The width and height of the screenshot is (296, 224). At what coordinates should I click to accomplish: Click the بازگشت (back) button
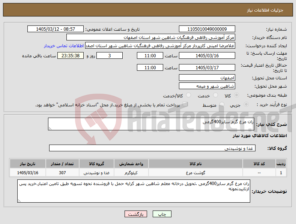click(136, 214)
